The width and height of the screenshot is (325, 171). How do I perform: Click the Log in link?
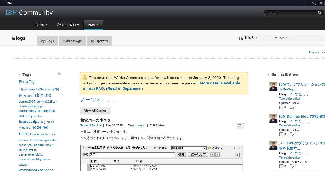313,52
